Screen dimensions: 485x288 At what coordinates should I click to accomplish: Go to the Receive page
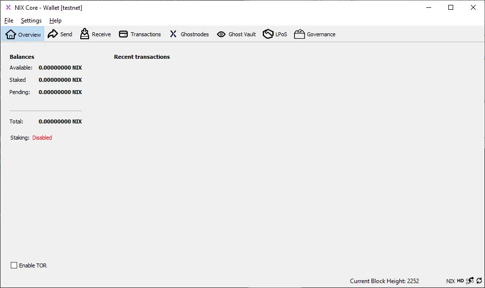[x=95, y=34]
